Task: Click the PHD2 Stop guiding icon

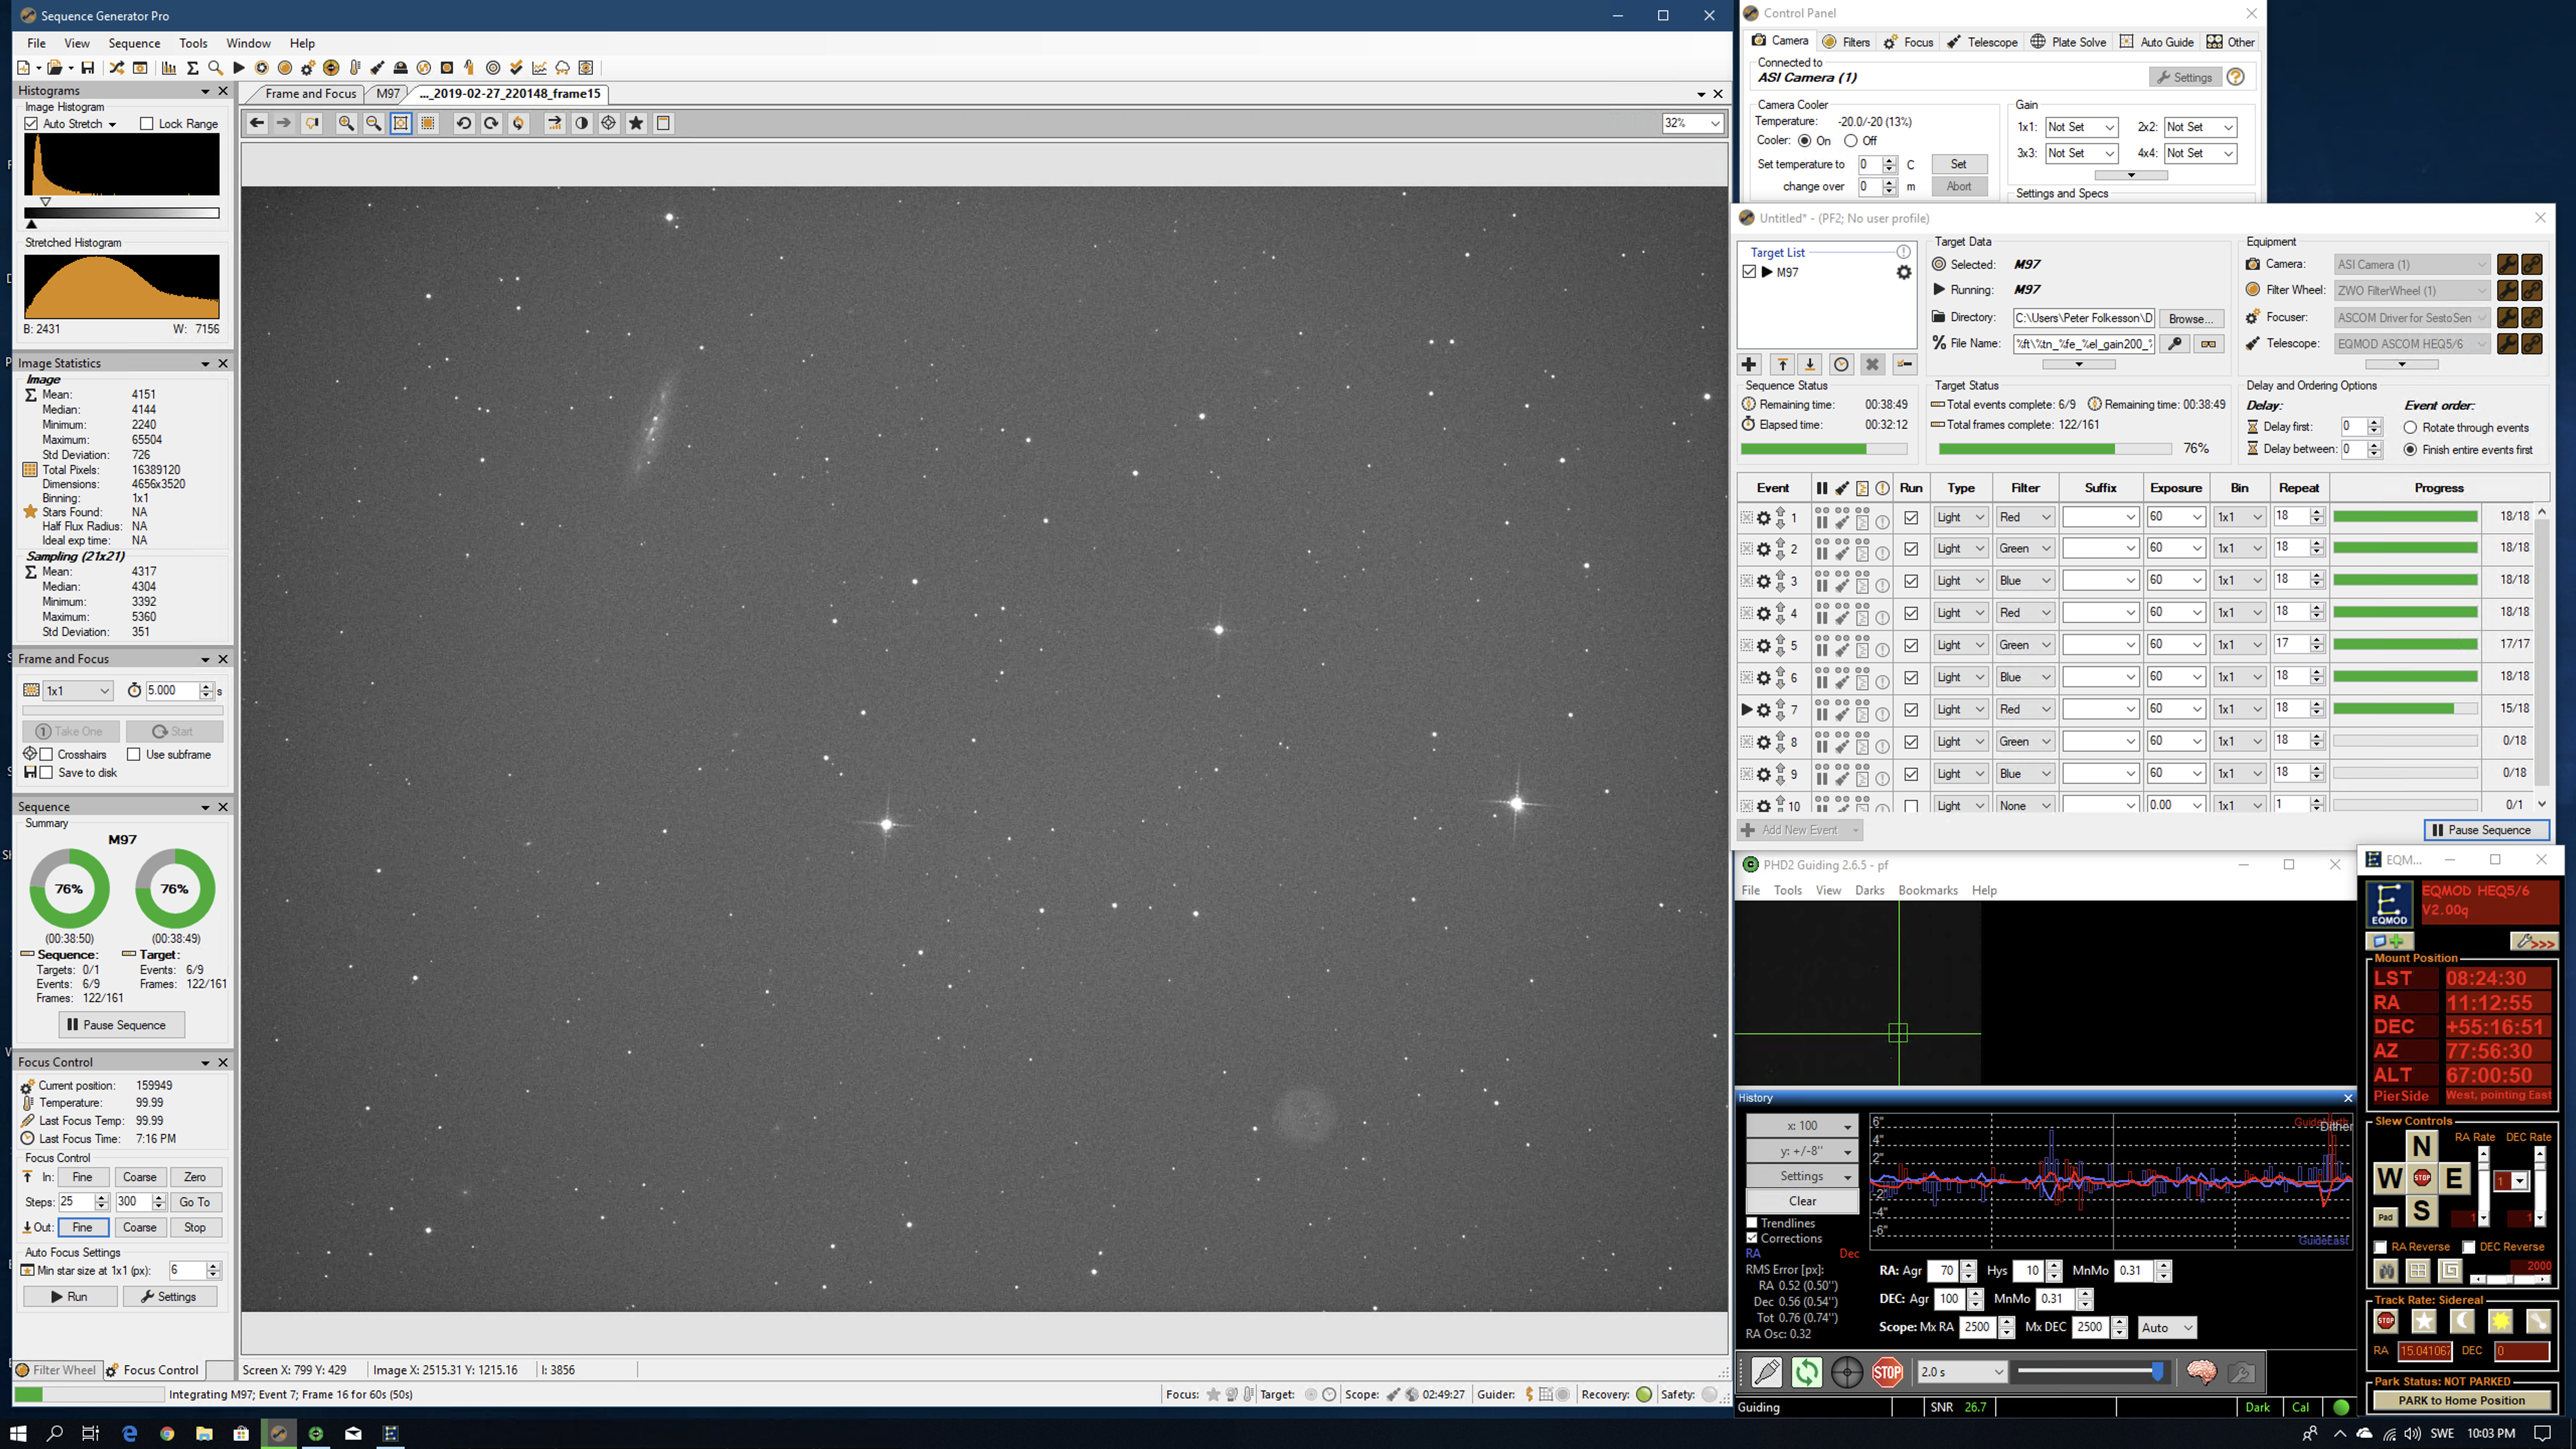Action: 1887,1372
